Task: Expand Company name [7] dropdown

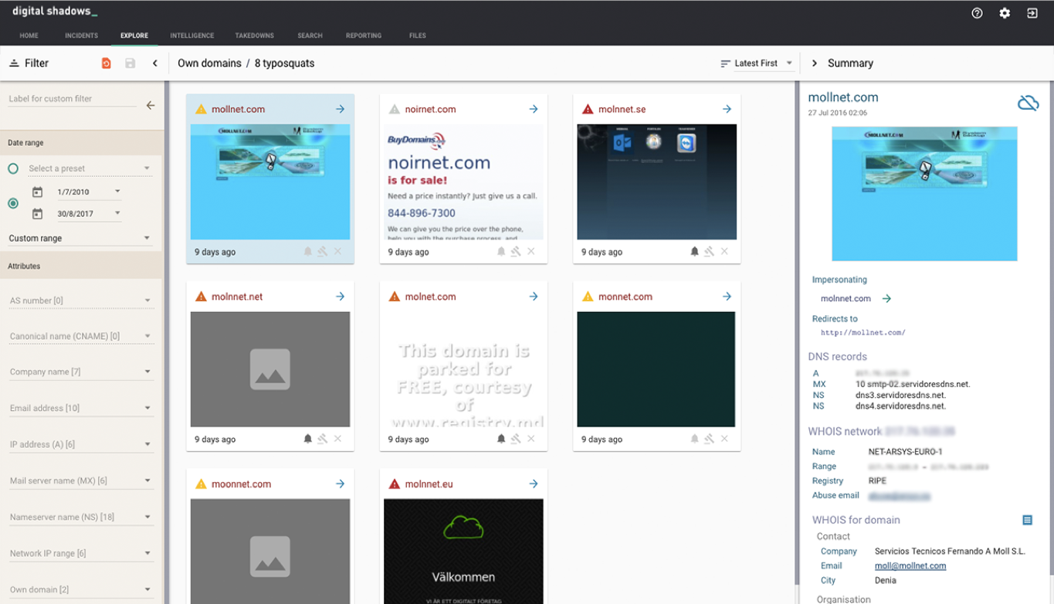Action: (x=80, y=372)
